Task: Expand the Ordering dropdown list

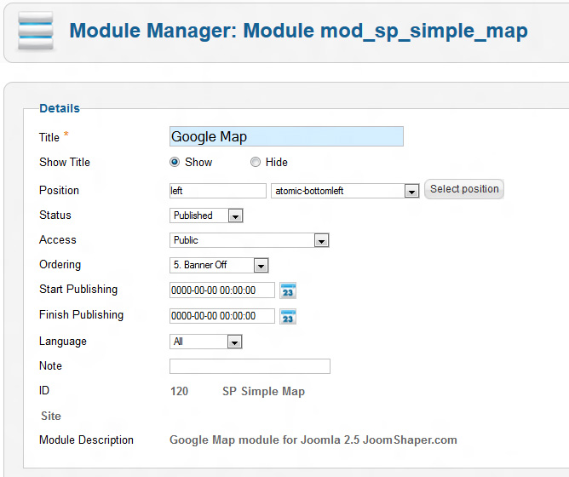Action: [x=261, y=266]
